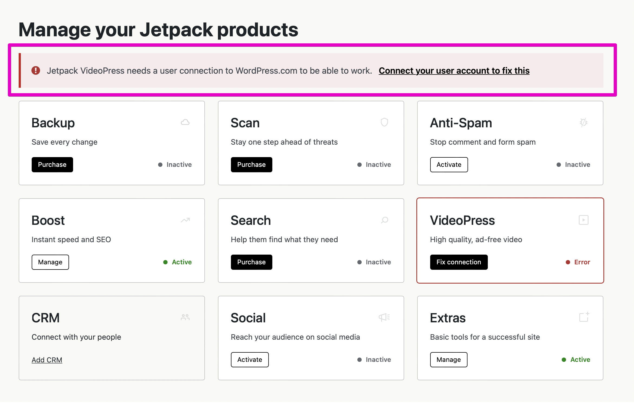
Task: Click the CRM card title
Action: (x=45, y=318)
